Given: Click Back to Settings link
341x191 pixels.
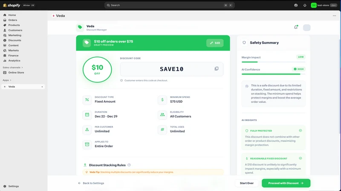Looking at the screenshot, I should [91, 183].
